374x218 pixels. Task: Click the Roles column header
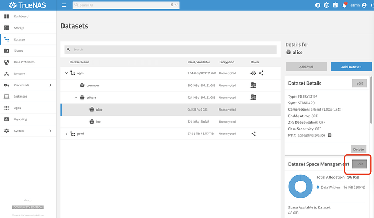(x=255, y=62)
